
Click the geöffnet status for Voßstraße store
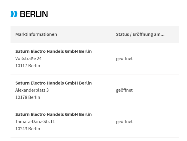click(x=124, y=59)
